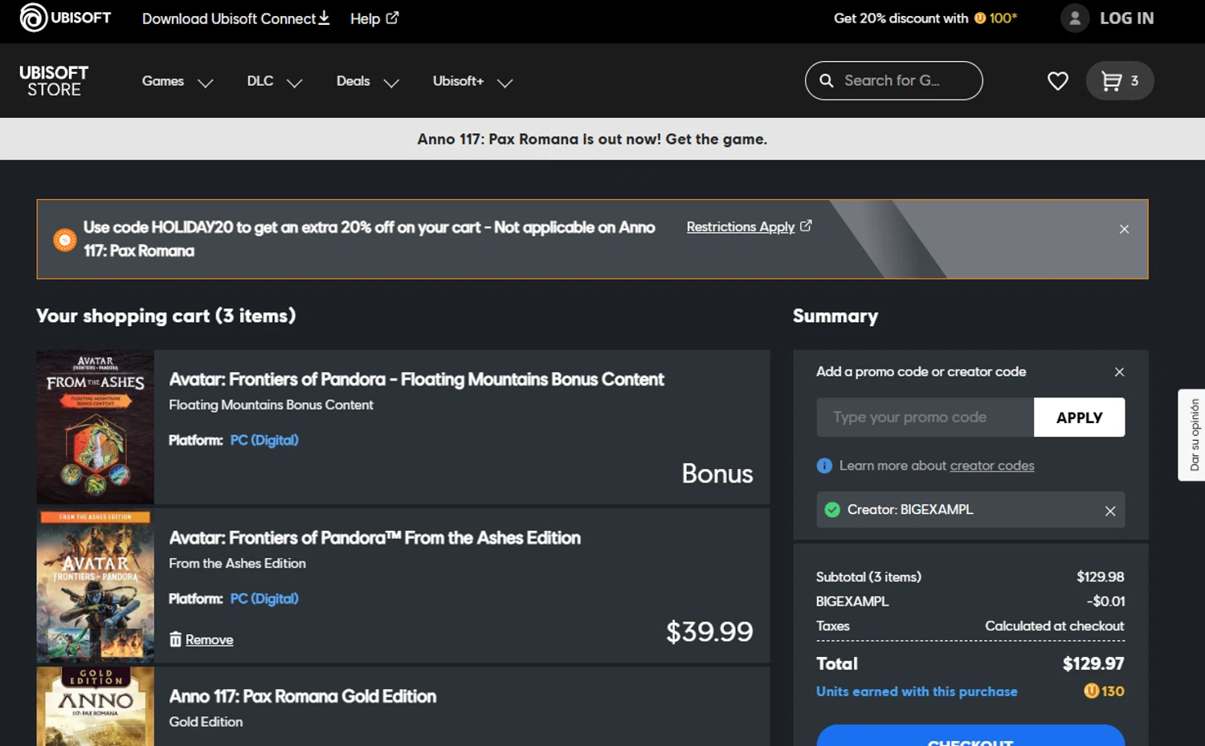Screen dimensions: 1205x746
Task: Click LOG IN text
Action: pyautogui.click(x=1126, y=18)
